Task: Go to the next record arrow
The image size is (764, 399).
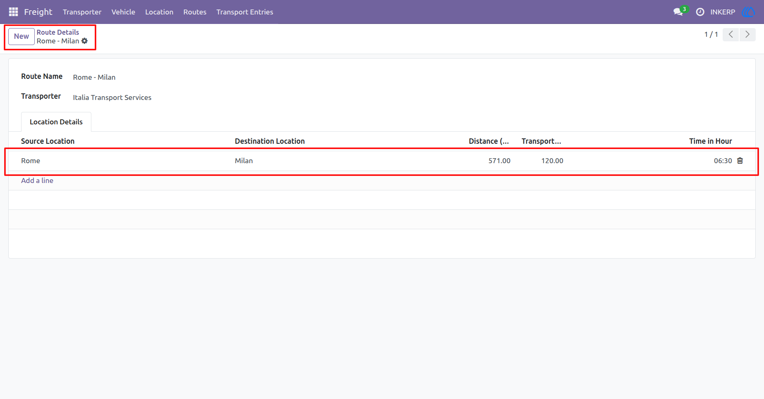Action: [x=747, y=35]
